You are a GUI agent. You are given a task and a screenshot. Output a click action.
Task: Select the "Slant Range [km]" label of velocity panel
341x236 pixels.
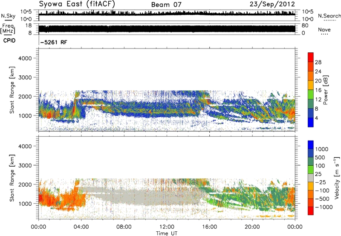(x=12, y=178)
